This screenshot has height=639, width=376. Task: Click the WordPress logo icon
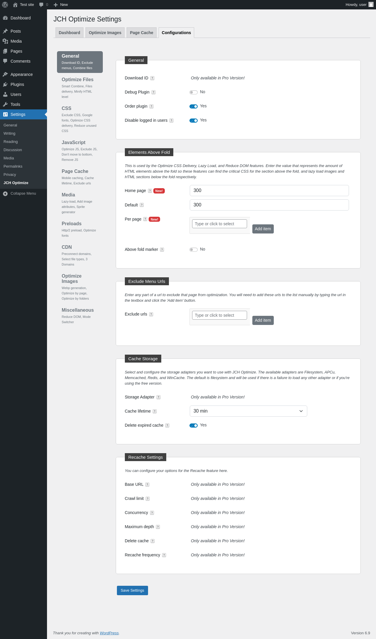[5, 5]
